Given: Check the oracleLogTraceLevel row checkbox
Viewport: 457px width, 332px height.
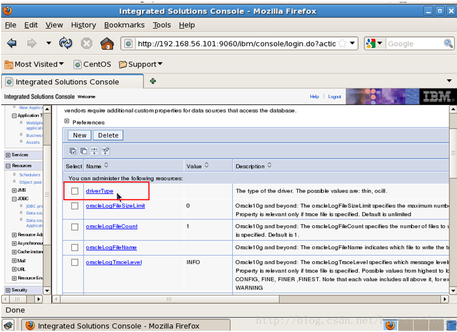Looking at the screenshot, I should (x=75, y=262).
